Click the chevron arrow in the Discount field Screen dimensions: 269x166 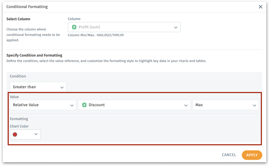click(186, 105)
